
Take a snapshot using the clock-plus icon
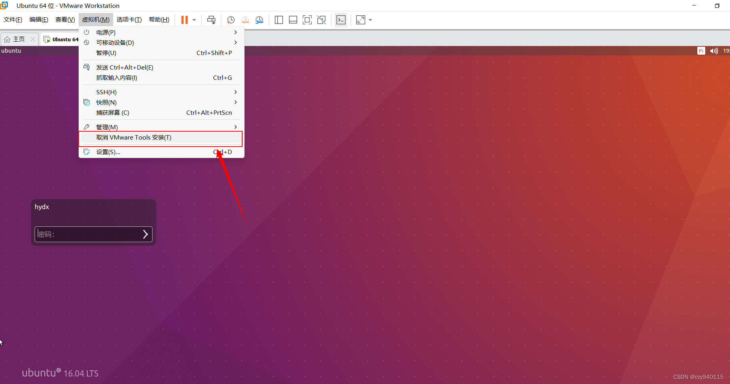[x=231, y=20]
